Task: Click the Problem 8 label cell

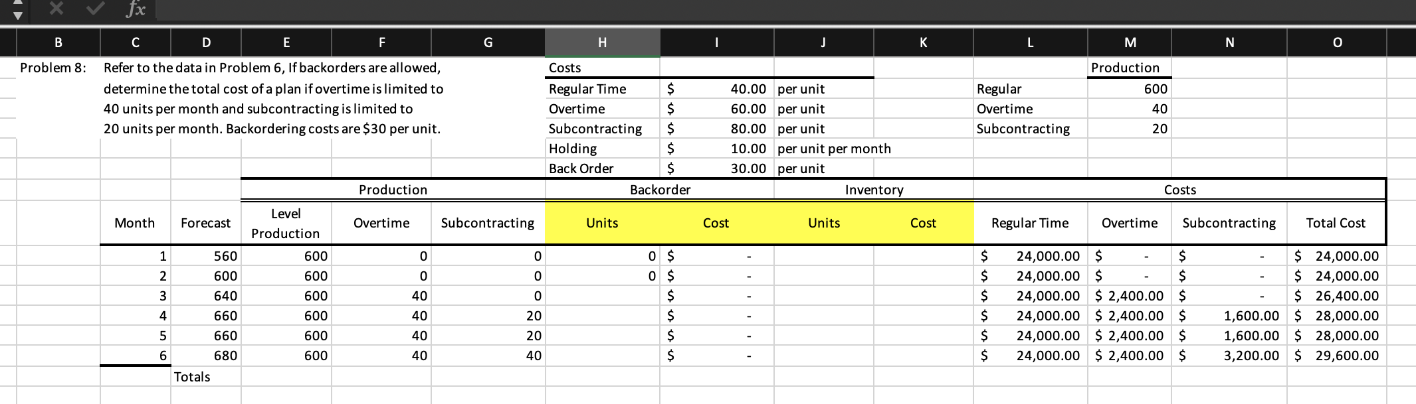Action: [x=52, y=67]
